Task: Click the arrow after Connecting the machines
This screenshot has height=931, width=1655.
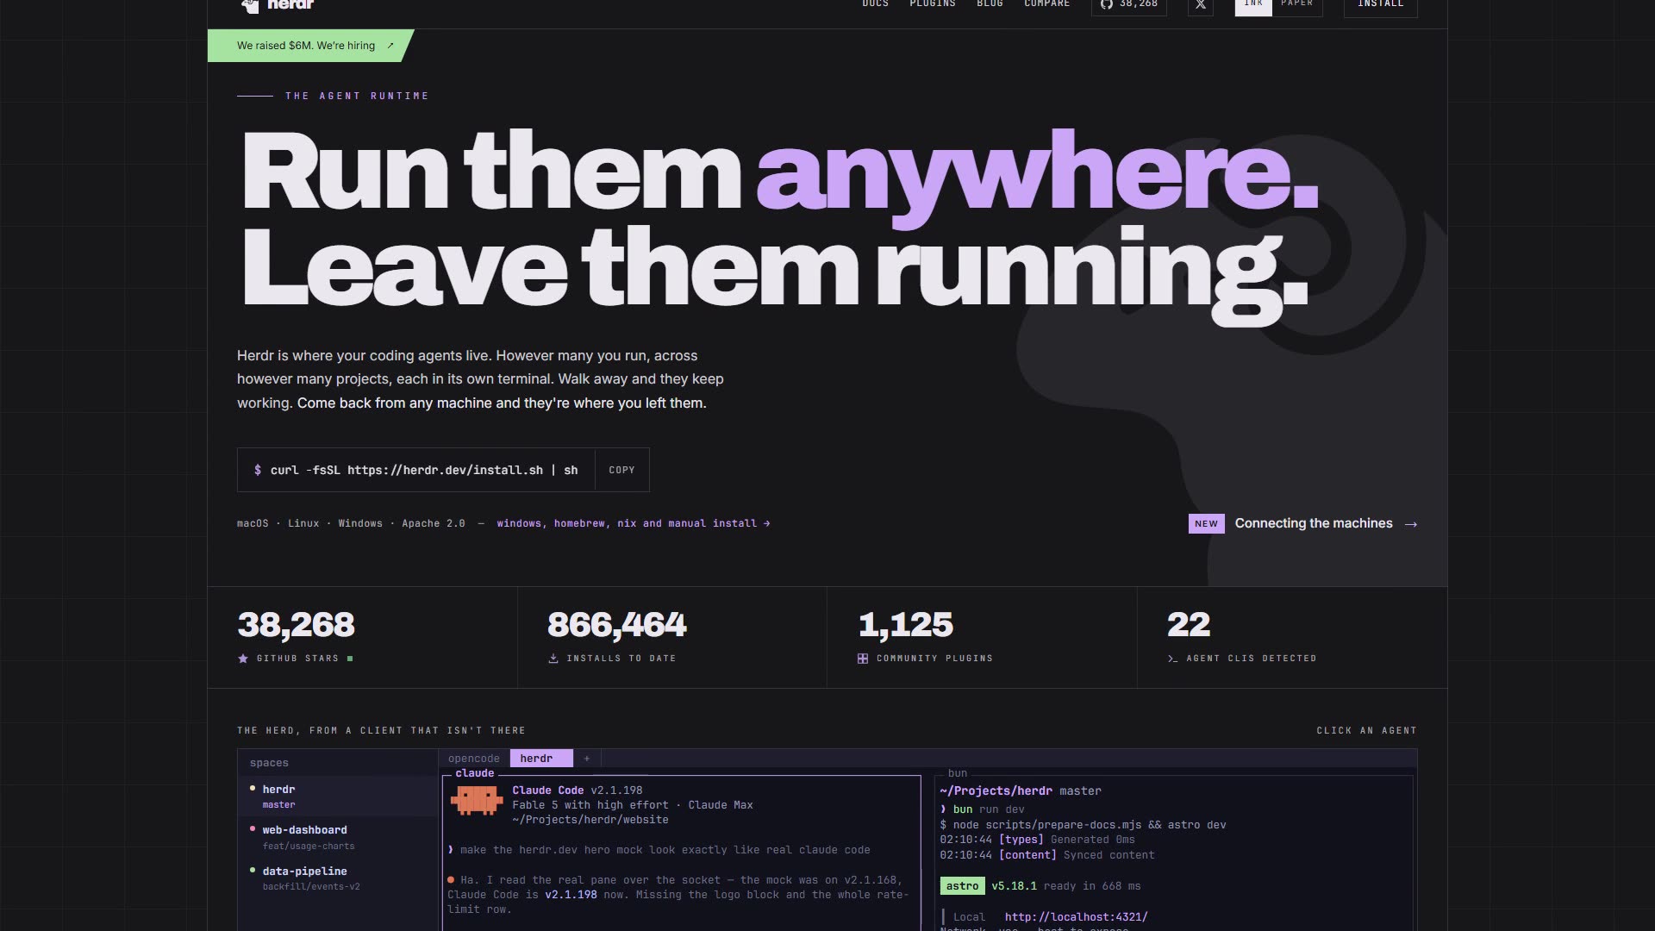Action: point(1411,524)
